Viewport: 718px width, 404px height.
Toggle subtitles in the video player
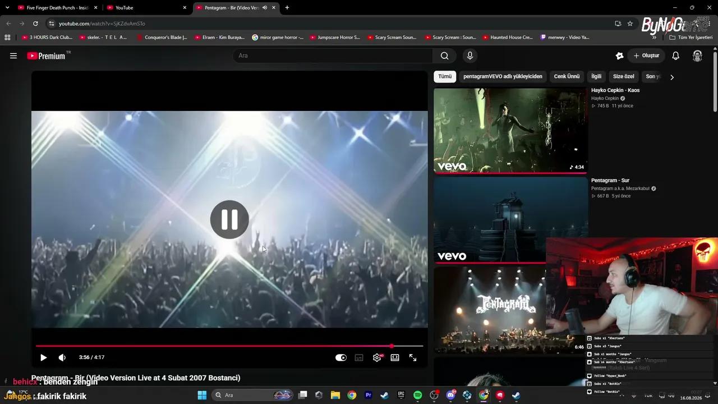click(x=359, y=357)
